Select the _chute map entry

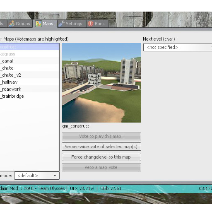coord(29,68)
